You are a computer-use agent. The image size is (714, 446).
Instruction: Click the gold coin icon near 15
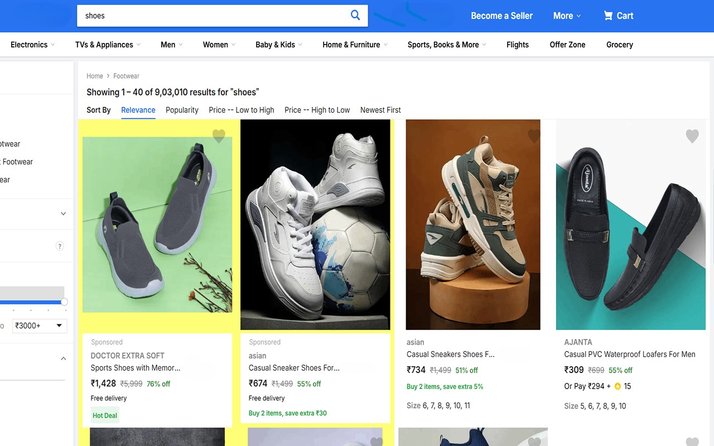[617, 386]
